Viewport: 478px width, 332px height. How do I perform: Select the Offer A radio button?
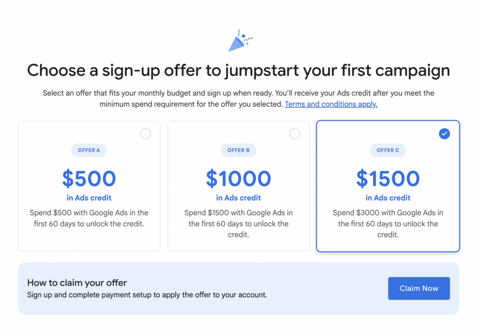[x=145, y=134]
